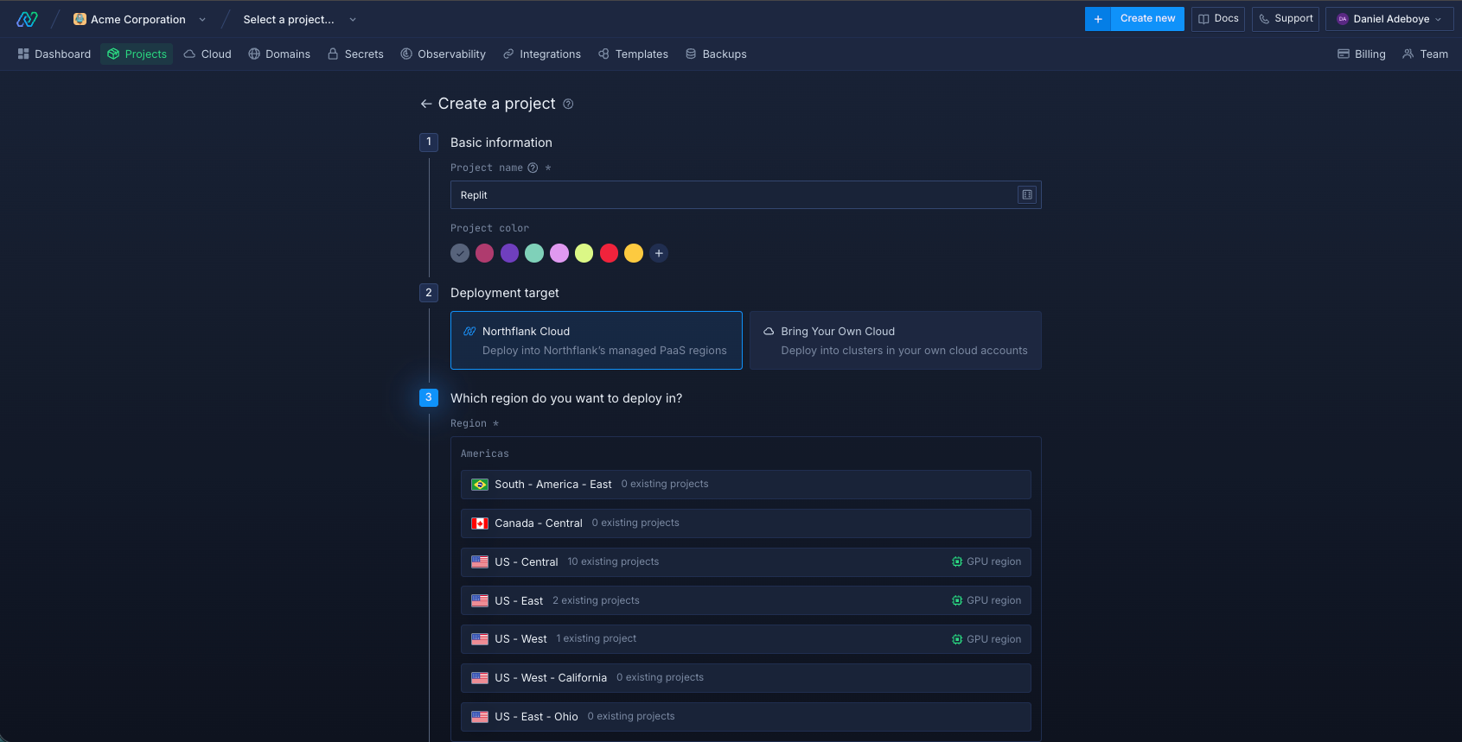
Task: Click the GPU region chip on US - Central
Action: coord(986,561)
